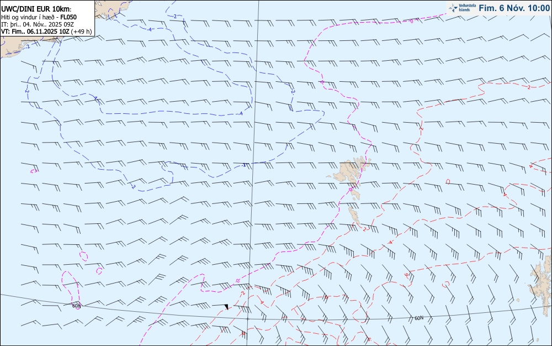
Task: Click the 'VT: Fim.. 06.11.2025 10Z (+49 h)' line
Action: tap(46, 32)
